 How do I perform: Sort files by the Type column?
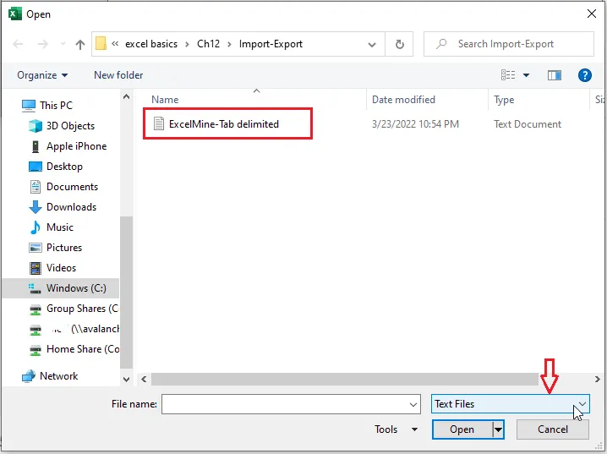click(x=504, y=100)
